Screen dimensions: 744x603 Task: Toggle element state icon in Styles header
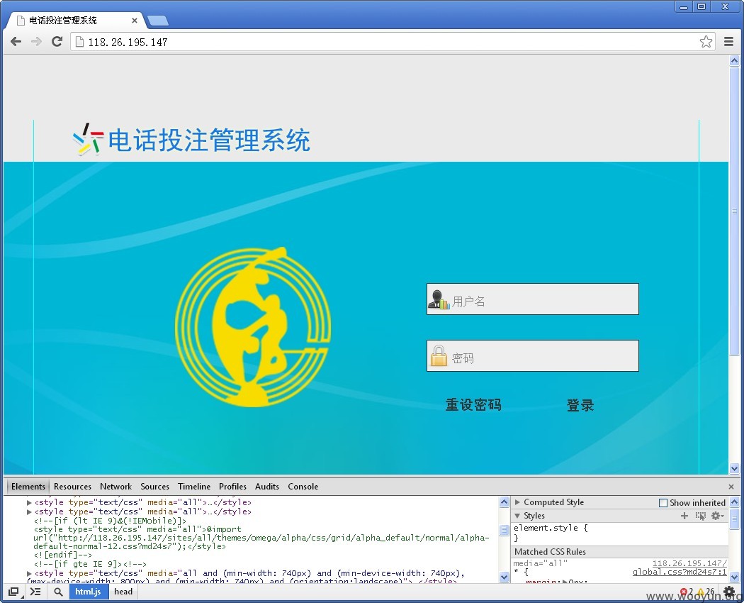click(700, 516)
